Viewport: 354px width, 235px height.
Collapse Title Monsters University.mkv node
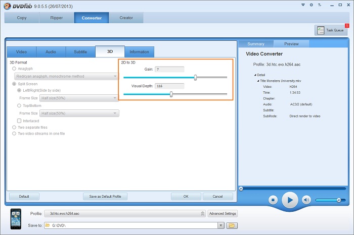[x=258, y=81]
